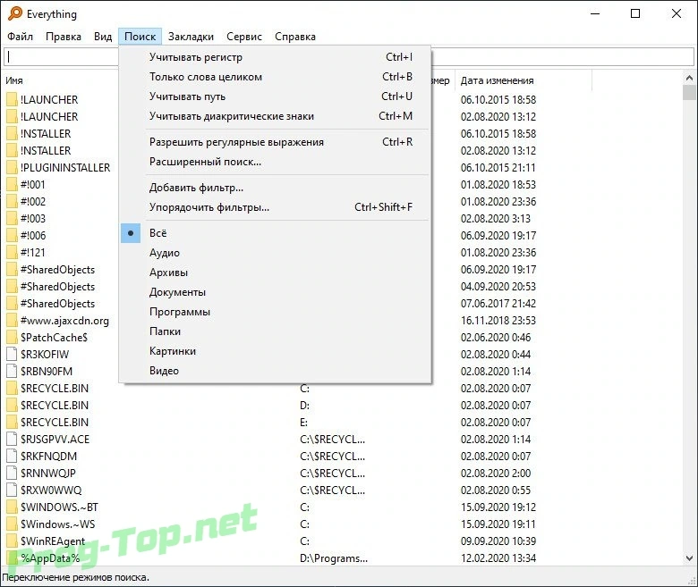Open the Сервис menu
Viewport: 698px width, 587px height.
coord(244,37)
